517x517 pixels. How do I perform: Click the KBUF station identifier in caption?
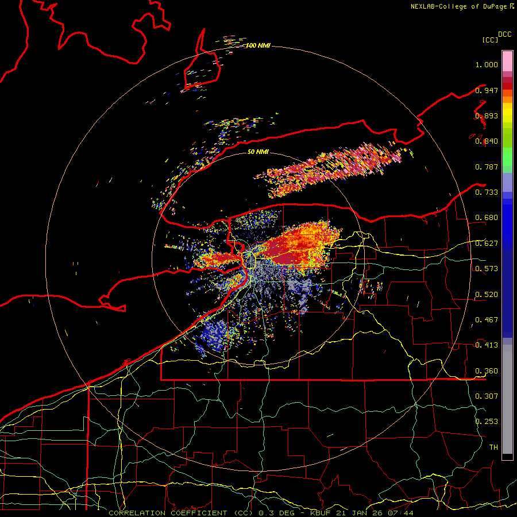(320, 513)
